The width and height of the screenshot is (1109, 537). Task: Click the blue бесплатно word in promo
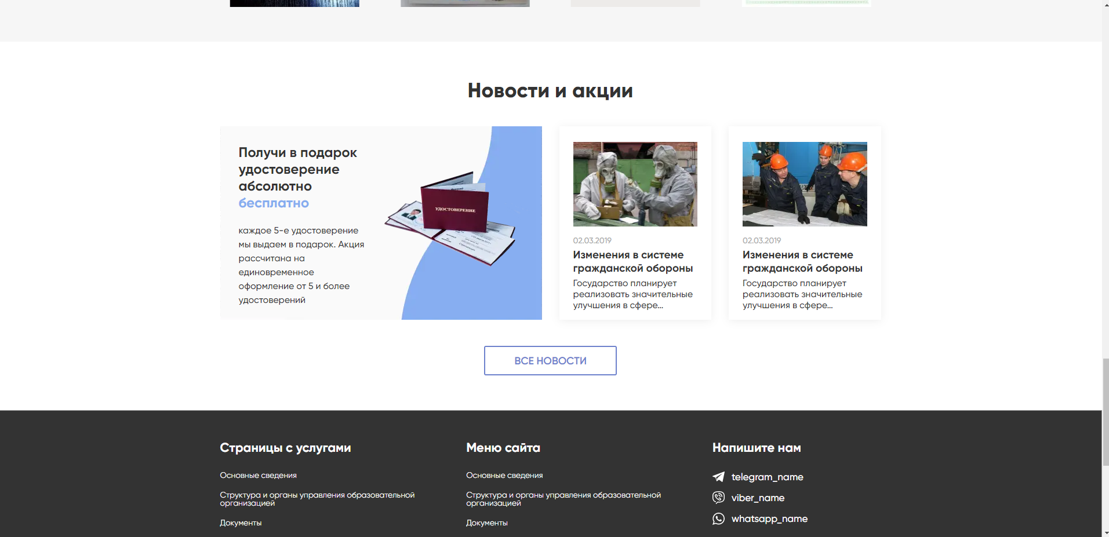274,203
